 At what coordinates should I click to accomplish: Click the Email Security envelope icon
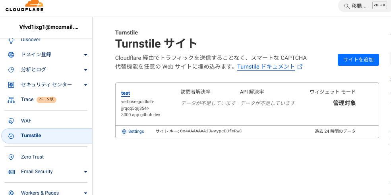[11, 172]
